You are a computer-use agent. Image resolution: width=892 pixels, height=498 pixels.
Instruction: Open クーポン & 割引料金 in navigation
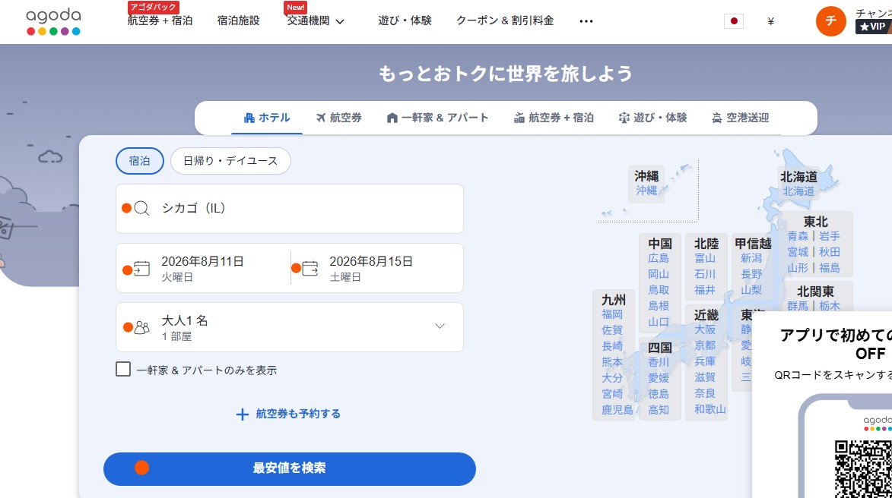coord(505,21)
